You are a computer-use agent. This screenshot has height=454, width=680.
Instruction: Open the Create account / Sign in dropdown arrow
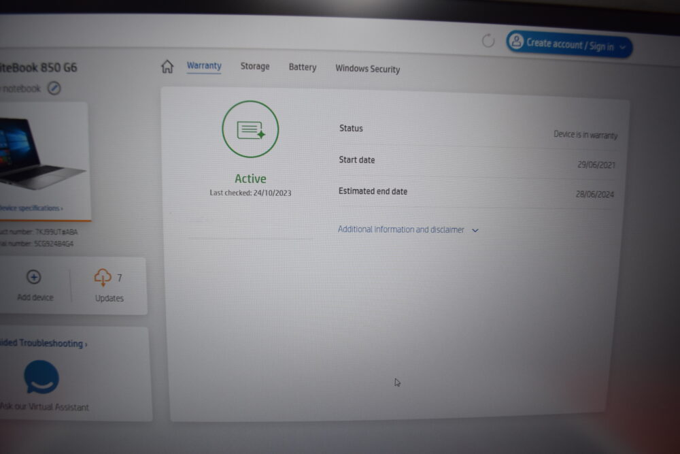pos(622,48)
